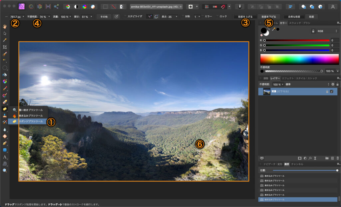This screenshot has height=207, width=341.
Task: Toggle the ミラー checkbox
Action: click(x=203, y=16)
